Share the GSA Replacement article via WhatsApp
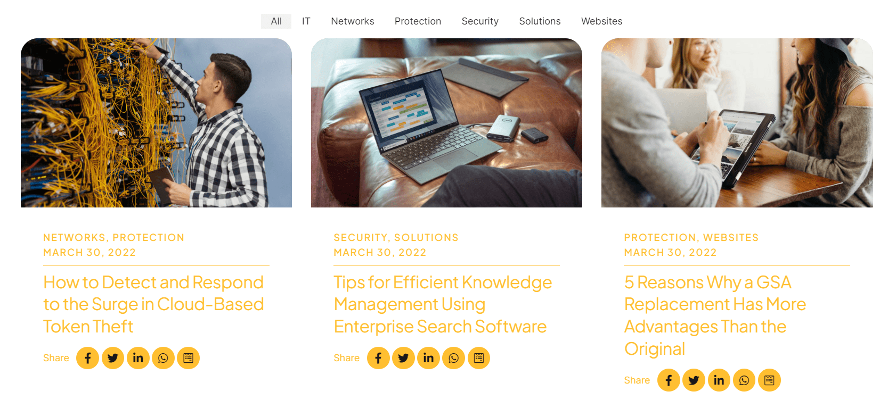 [744, 380]
